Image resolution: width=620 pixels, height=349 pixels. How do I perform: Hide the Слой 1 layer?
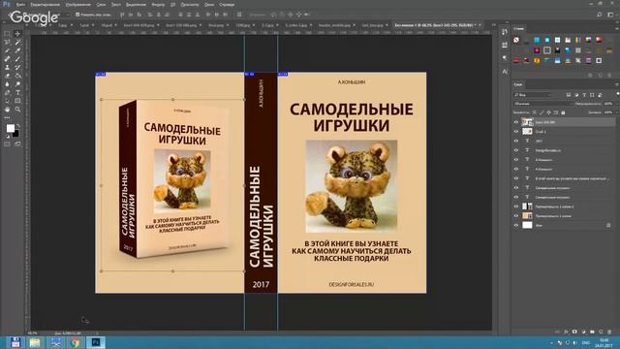516,132
